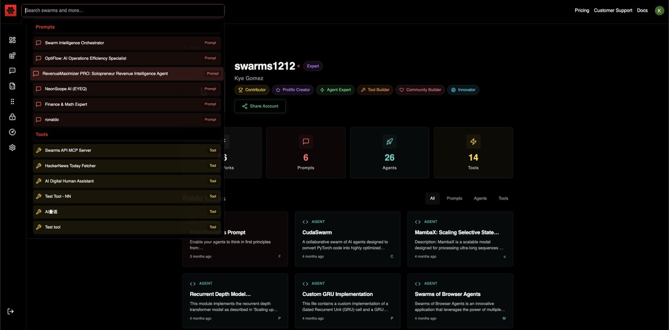Select the All filter tab
669x330 pixels.
click(x=432, y=198)
